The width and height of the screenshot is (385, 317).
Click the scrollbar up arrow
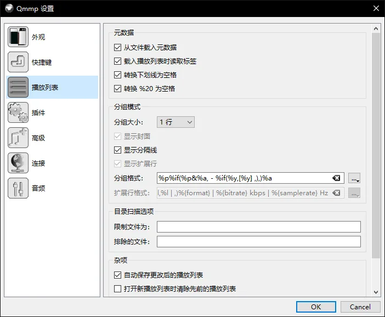[x=376, y=29]
